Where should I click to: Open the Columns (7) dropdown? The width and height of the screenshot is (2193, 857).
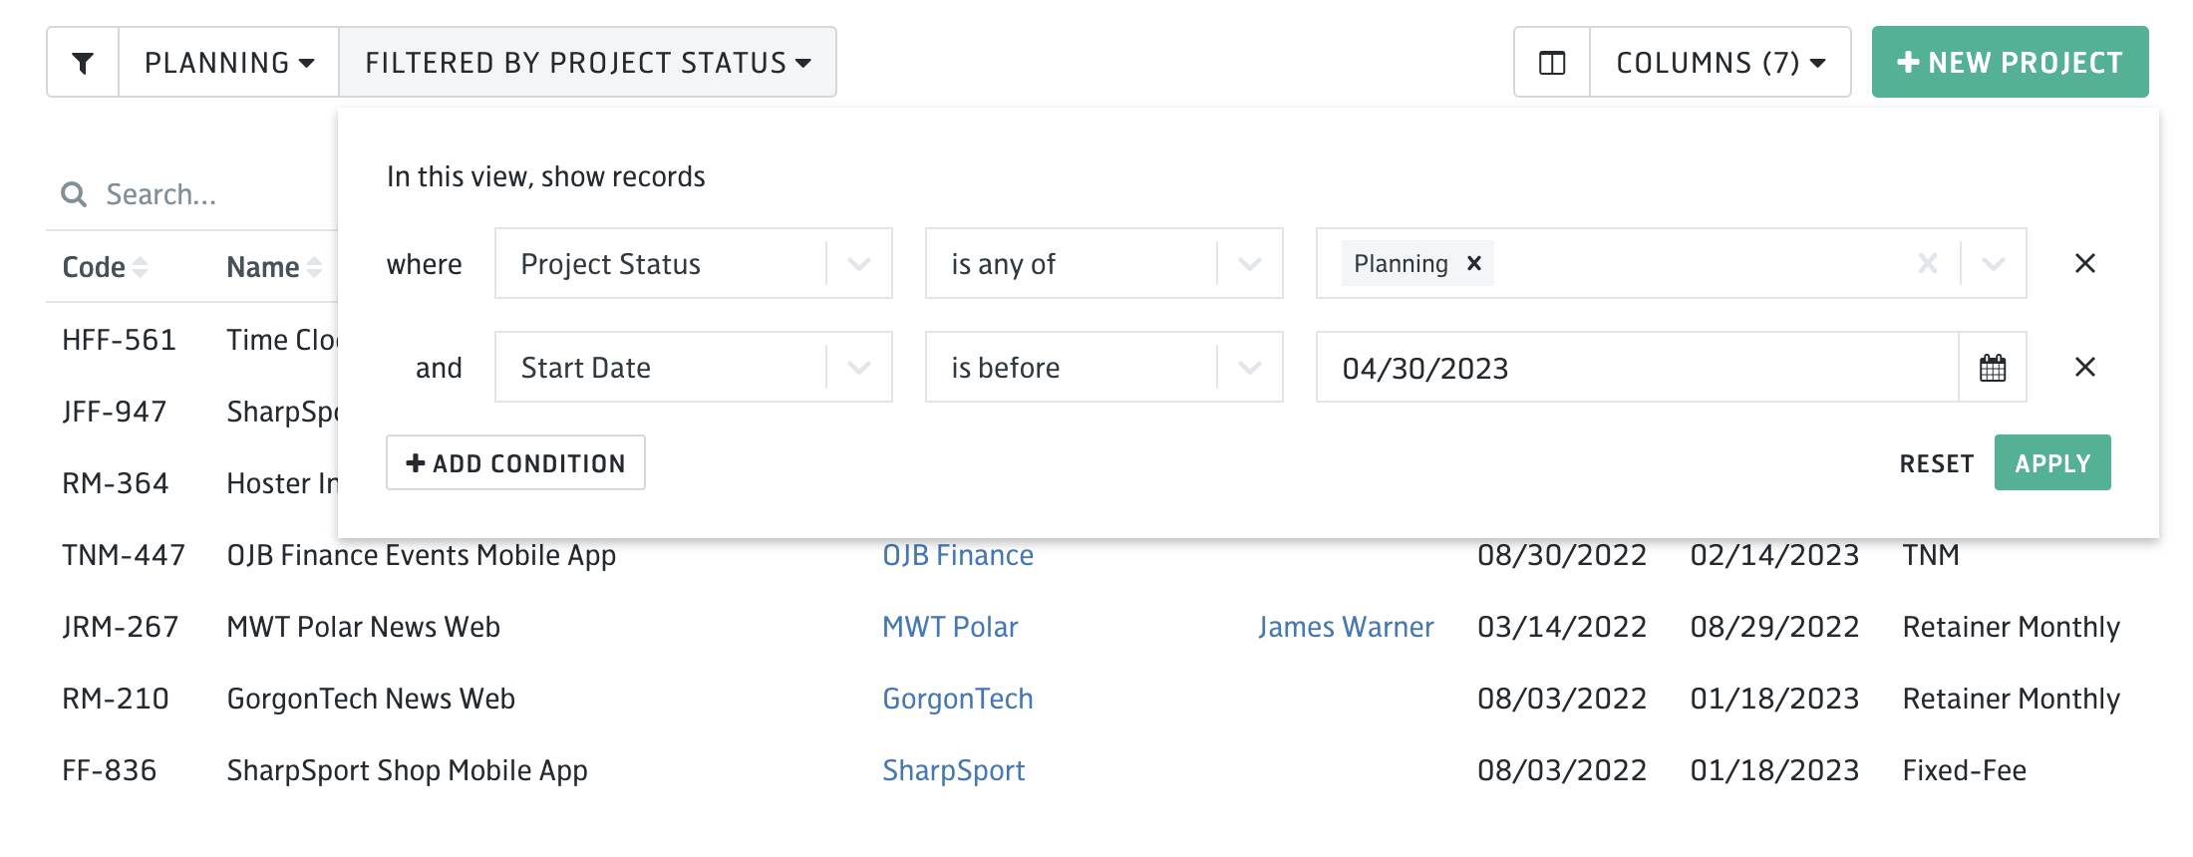[1721, 63]
